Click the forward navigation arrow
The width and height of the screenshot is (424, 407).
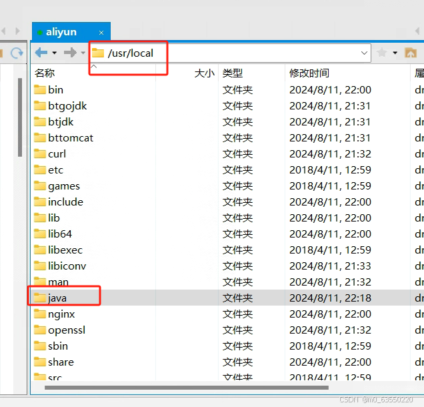pyautogui.click(x=70, y=53)
